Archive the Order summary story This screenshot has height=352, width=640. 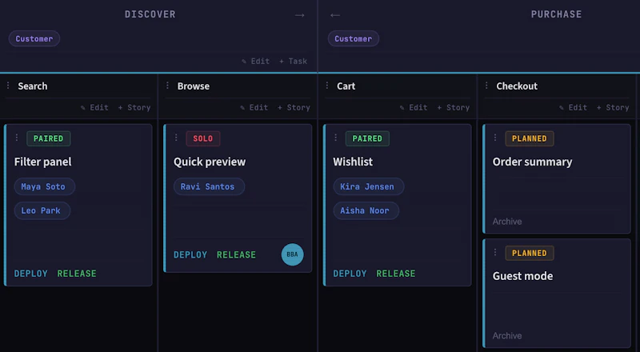pos(507,222)
